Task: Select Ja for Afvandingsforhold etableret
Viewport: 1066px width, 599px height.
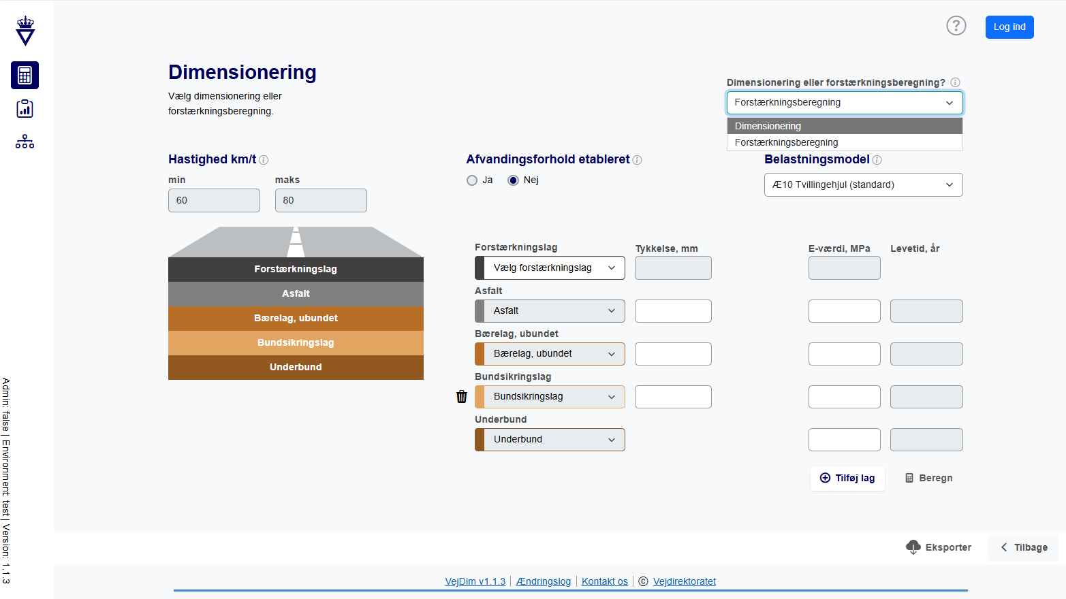Action: point(472,180)
